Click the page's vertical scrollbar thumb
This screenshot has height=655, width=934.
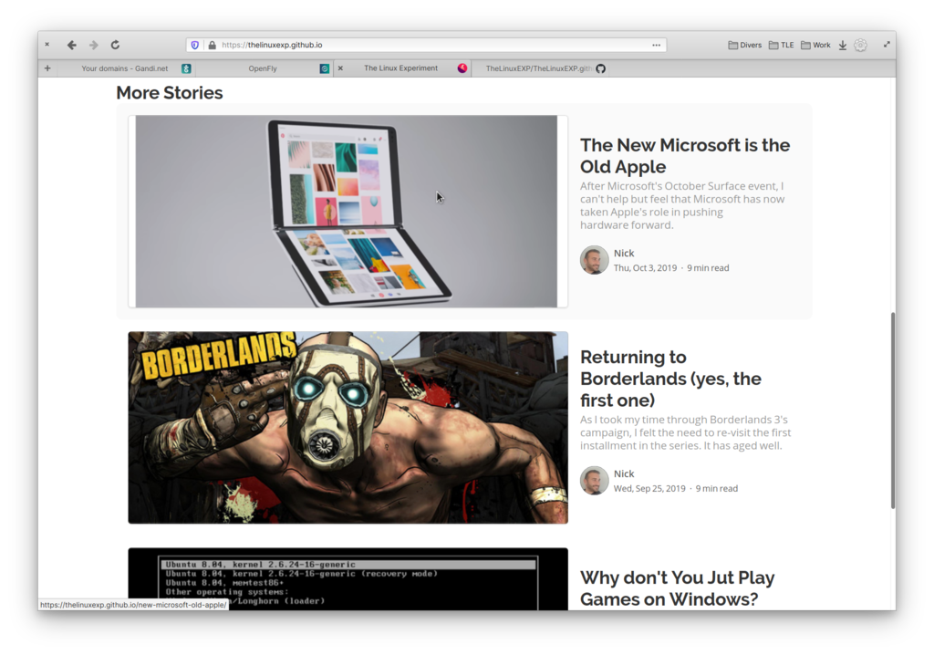click(x=892, y=411)
